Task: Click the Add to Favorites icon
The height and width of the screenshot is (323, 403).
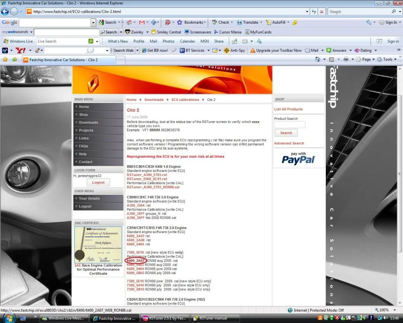Action: (x=15, y=60)
